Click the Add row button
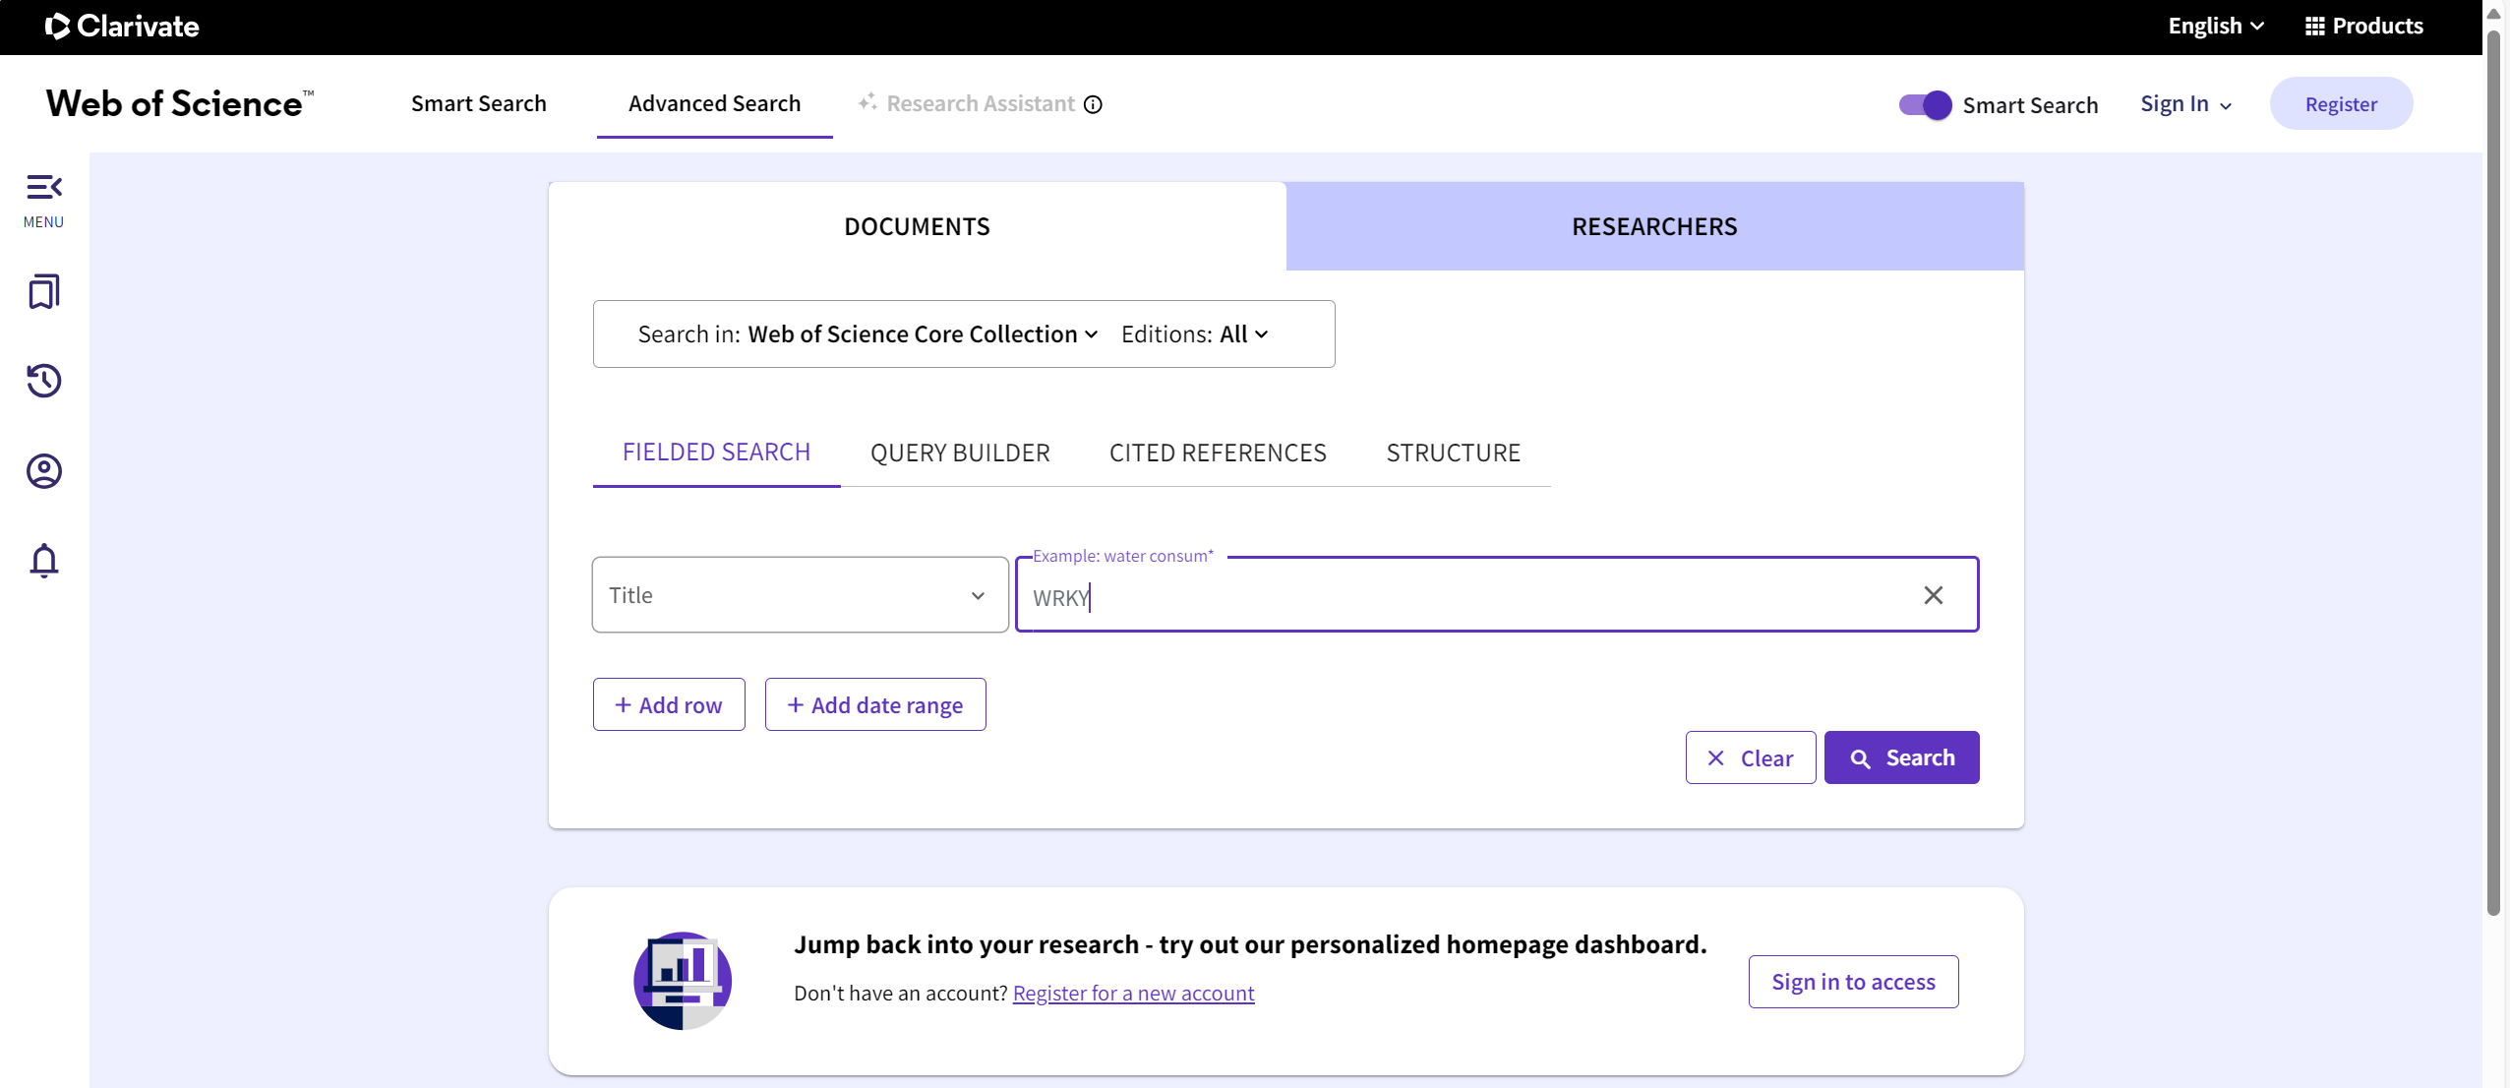This screenshot has width=2510, height=1088. [669, 704]
